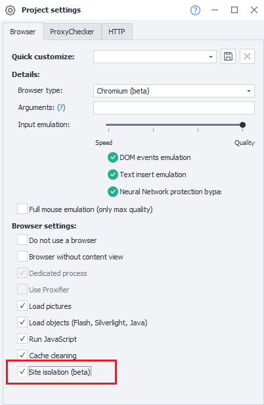Check the Do not use a browser option

pyautogui.click(x=22, y=240)
